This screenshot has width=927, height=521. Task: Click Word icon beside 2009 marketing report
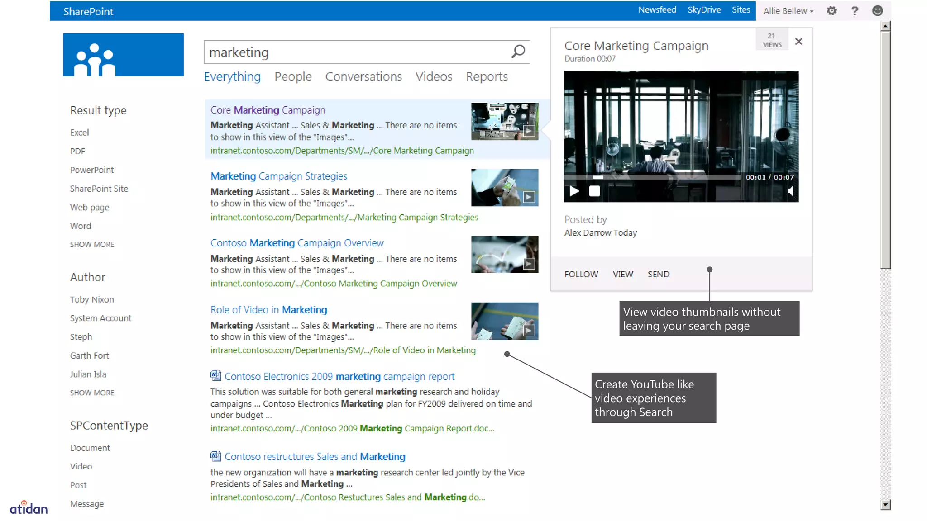pyautogui.click(x=215, y=376)
